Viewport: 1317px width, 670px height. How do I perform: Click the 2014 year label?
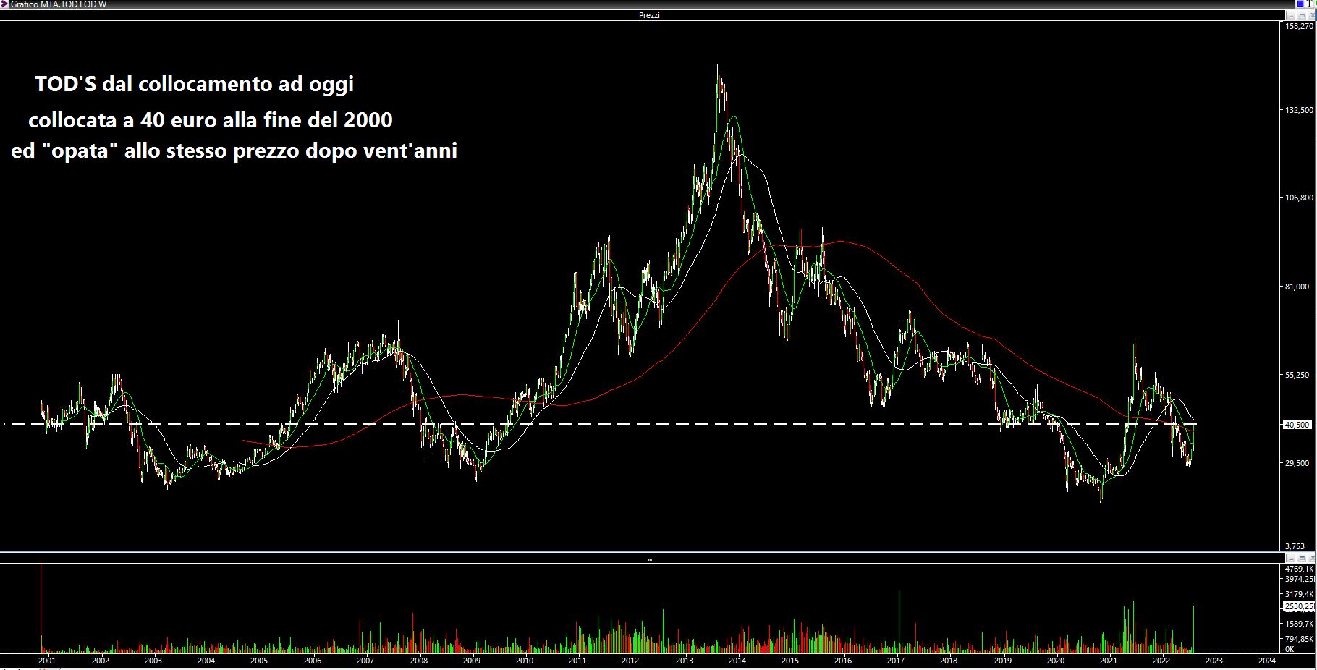[737, 661]
